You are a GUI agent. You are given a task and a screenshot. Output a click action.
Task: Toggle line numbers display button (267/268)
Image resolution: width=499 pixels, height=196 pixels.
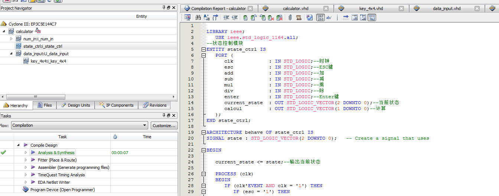(x=320, y=17)
